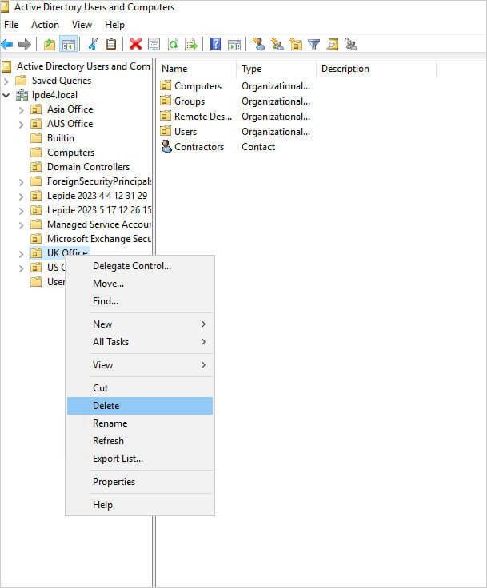This screenshot has width=487, height=588.
Task: Toggle the console tree pane icon
Action: click(x=68, y=44)
